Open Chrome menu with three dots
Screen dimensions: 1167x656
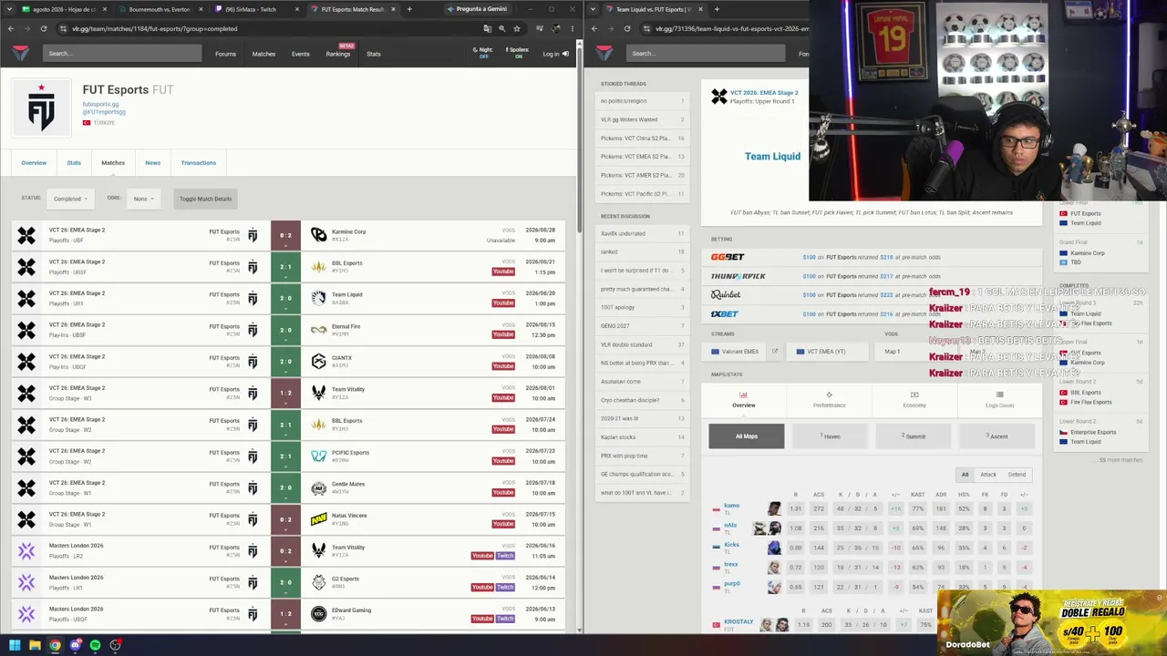pyautogui.click(x=572, y=28)
